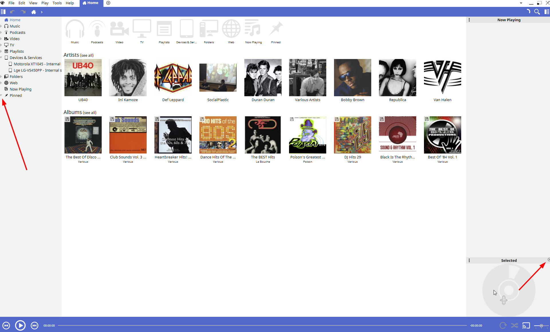
Task: Open the Duran Duran artist thumbnail
Action: pos(263,78)
